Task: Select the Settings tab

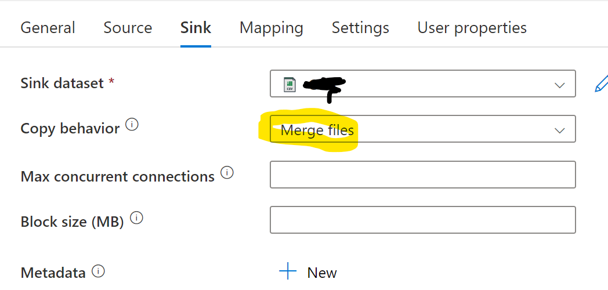Action: [x=361, y=28]
